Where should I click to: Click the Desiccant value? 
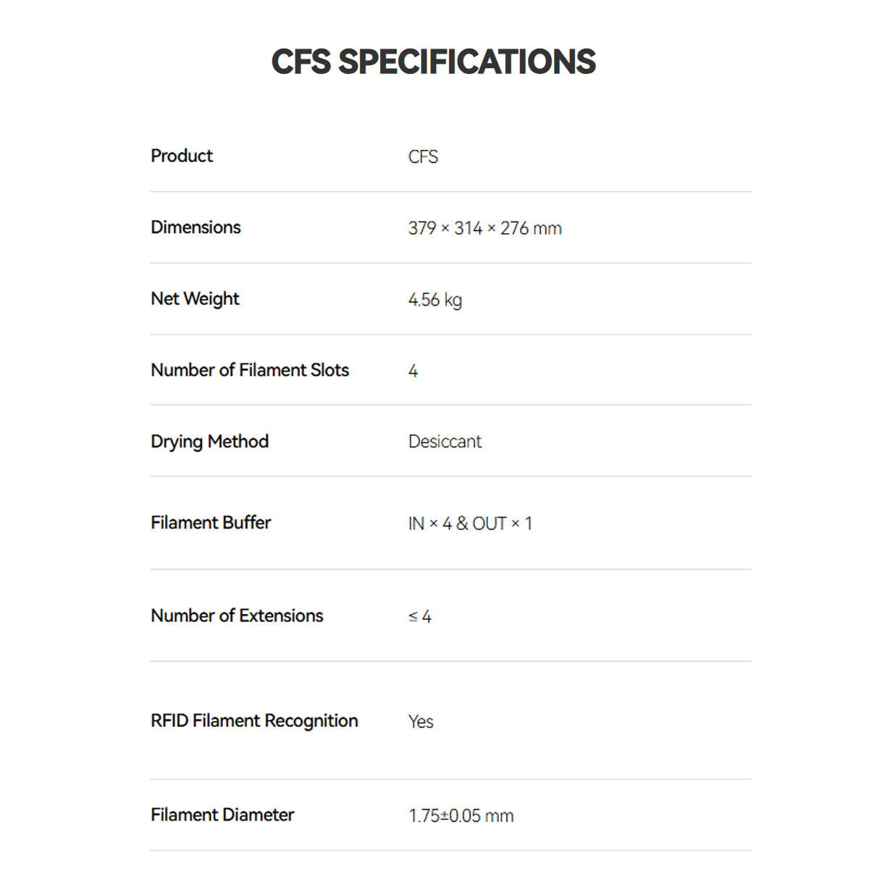[445, 442]
